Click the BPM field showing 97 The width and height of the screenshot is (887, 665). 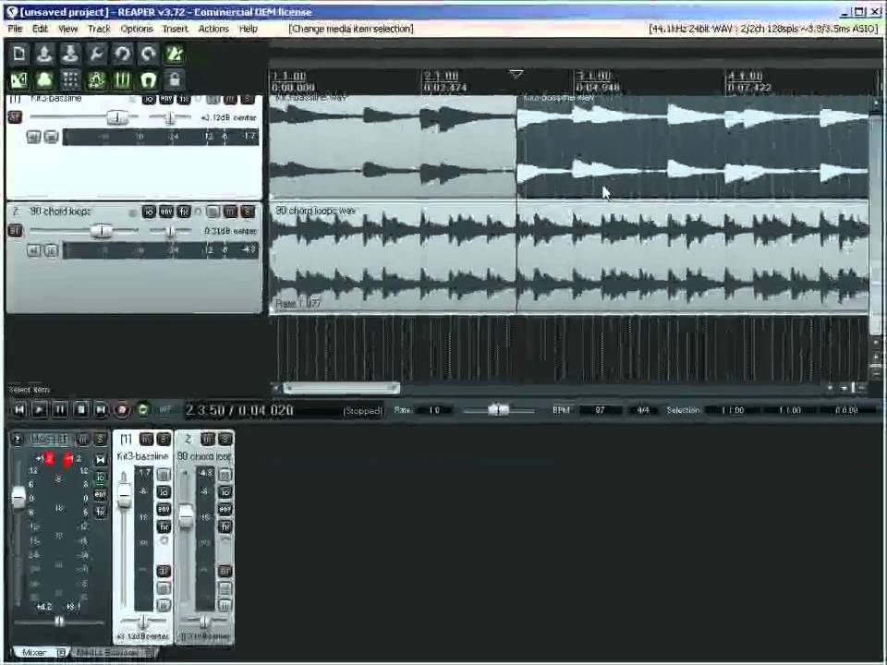point(601,410)
